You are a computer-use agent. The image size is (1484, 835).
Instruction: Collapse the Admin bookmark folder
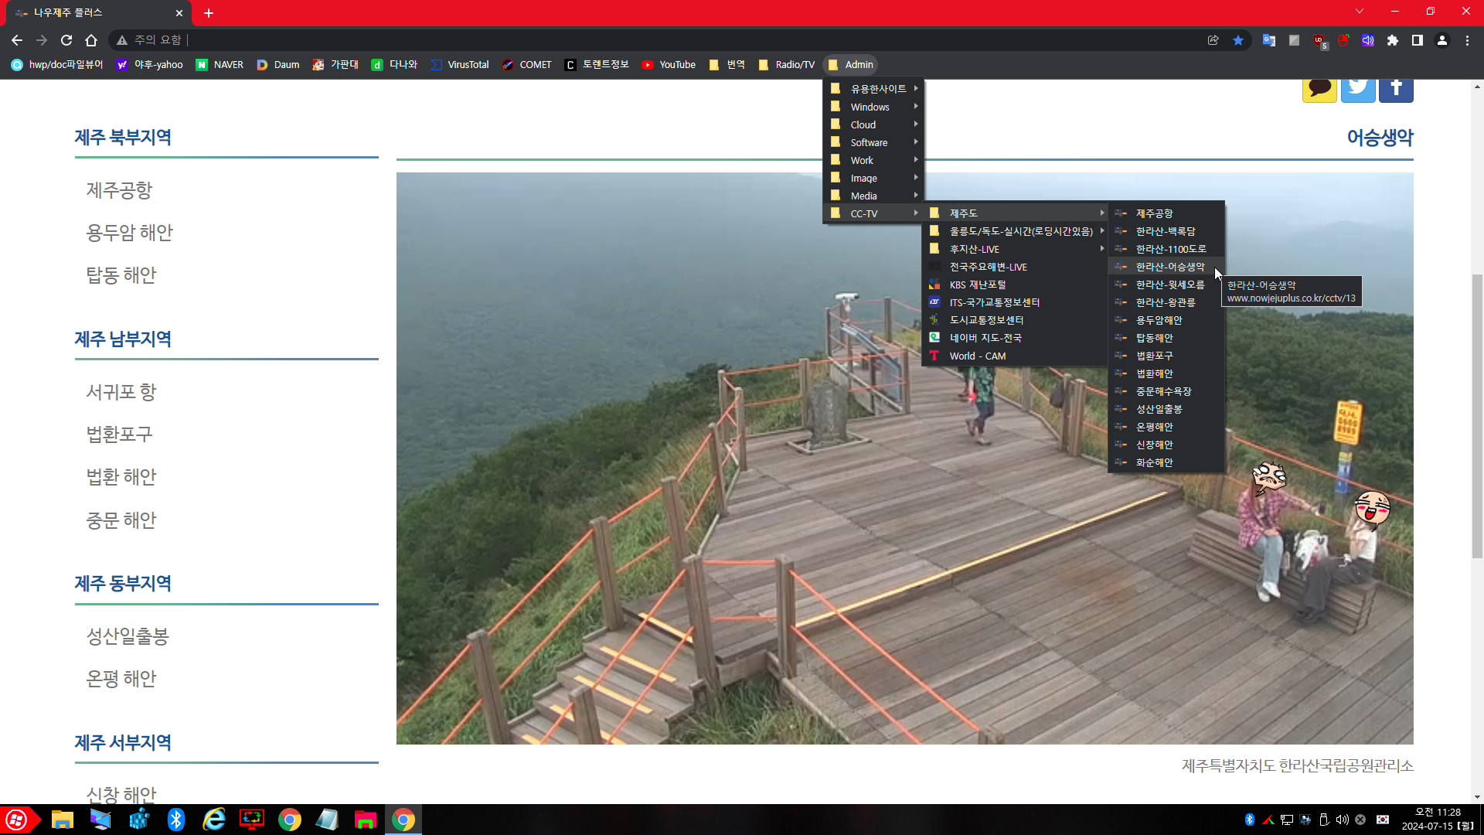(850, 65)
